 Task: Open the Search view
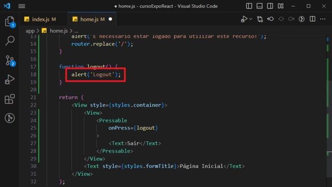point(10,41)
